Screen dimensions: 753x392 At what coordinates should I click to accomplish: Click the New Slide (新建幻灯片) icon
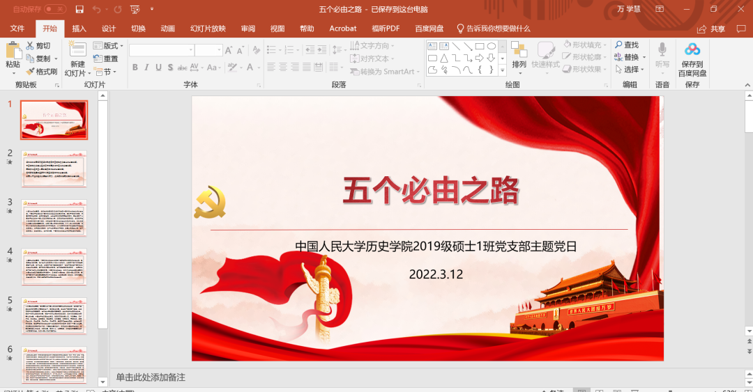[77, 50]
